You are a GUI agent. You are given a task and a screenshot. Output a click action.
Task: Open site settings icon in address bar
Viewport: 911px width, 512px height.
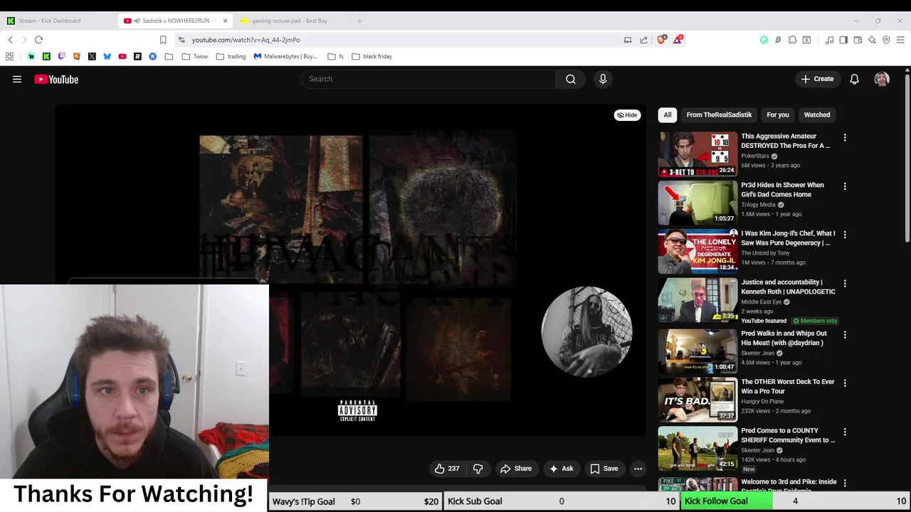pyautogui.click(x=181, y=40)
